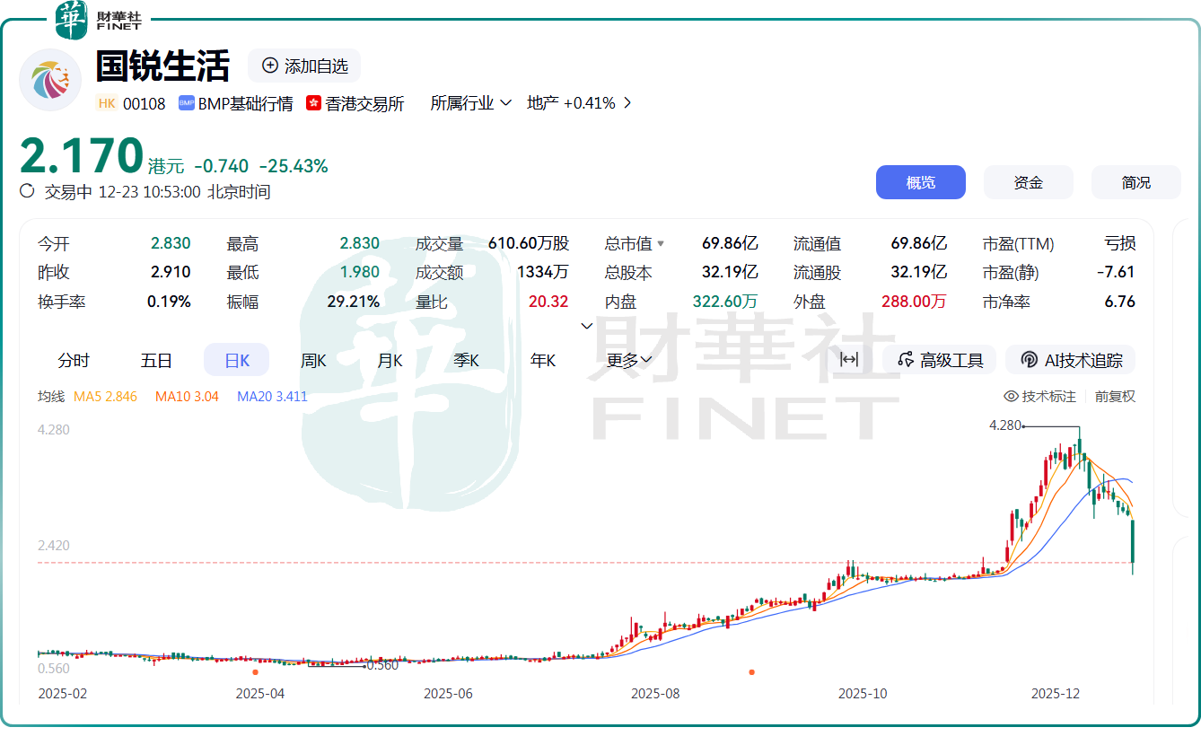This screenshot has height=745, width=1201.
Task: Click the FINET 财華社 logo
Action: pyautogui.click(x=98, y=20)
